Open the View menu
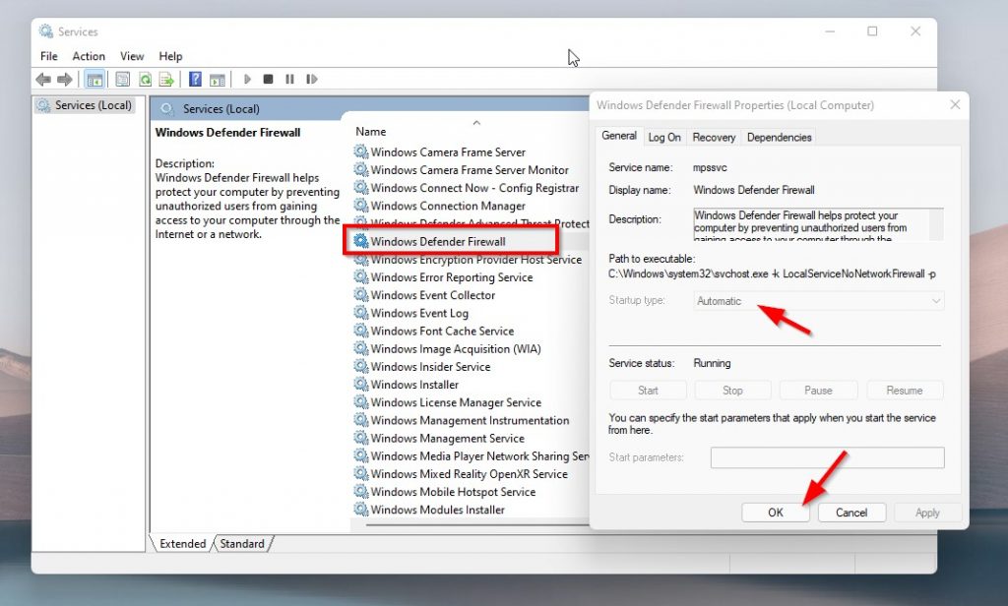 132,56
